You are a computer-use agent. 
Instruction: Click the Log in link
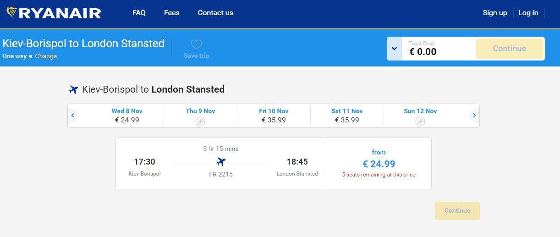[528, 13]
